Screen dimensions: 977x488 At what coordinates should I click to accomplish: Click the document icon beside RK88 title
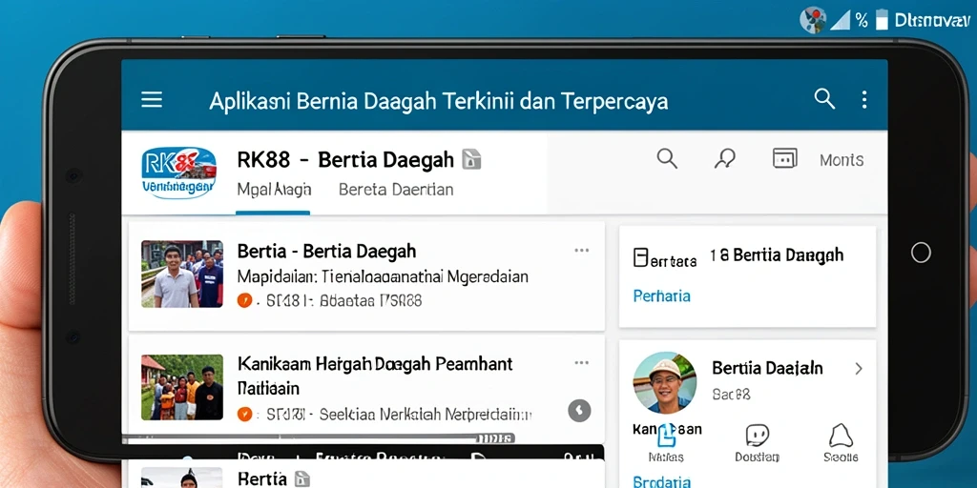(471, 160)
